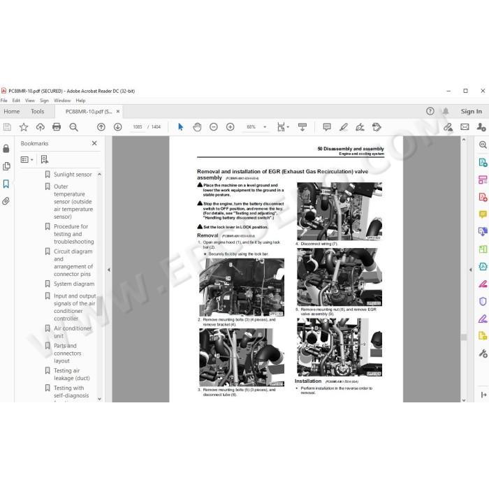The height and width of the screenshot is (489, 489).
Task: Open More Tools wrench icon
Action: click(x=483, y=353)
